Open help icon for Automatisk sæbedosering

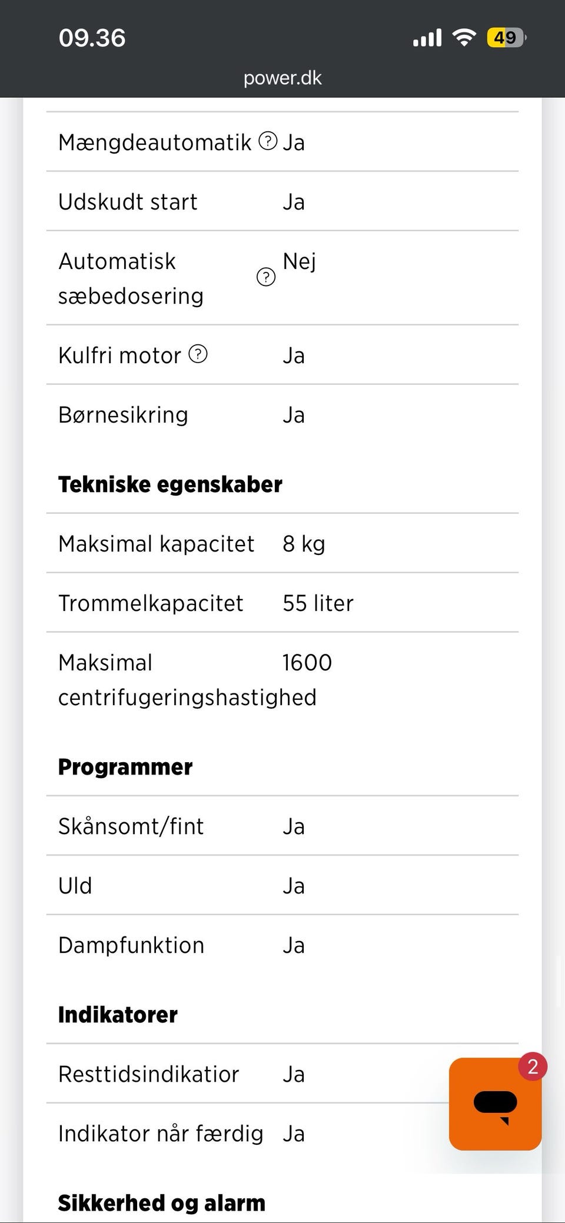[266, 277]
